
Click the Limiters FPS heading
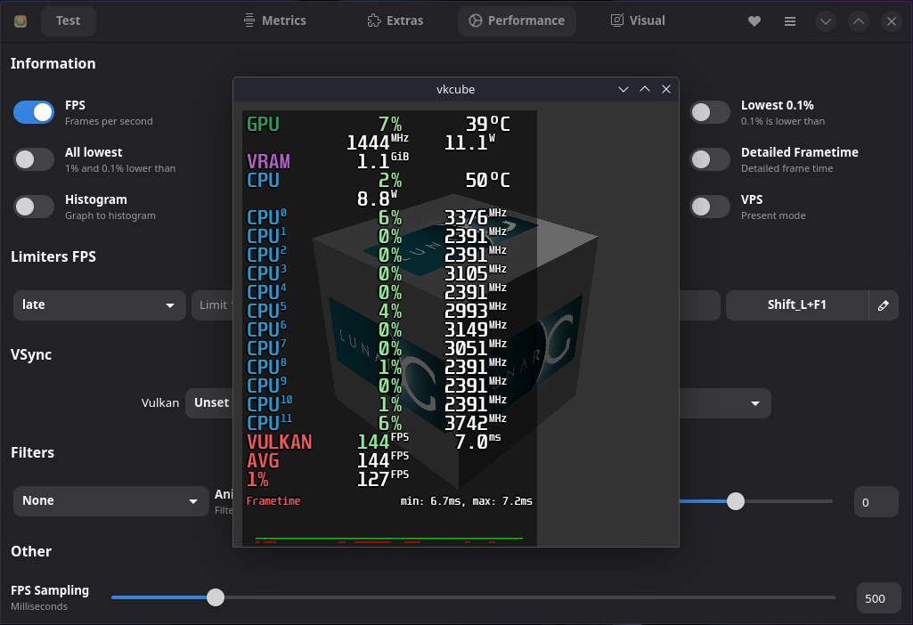tap(53, 256)
